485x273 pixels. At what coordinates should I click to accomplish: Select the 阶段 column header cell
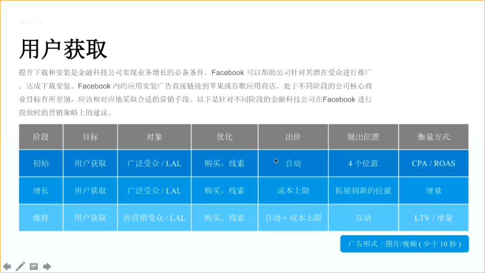point(40,136)
